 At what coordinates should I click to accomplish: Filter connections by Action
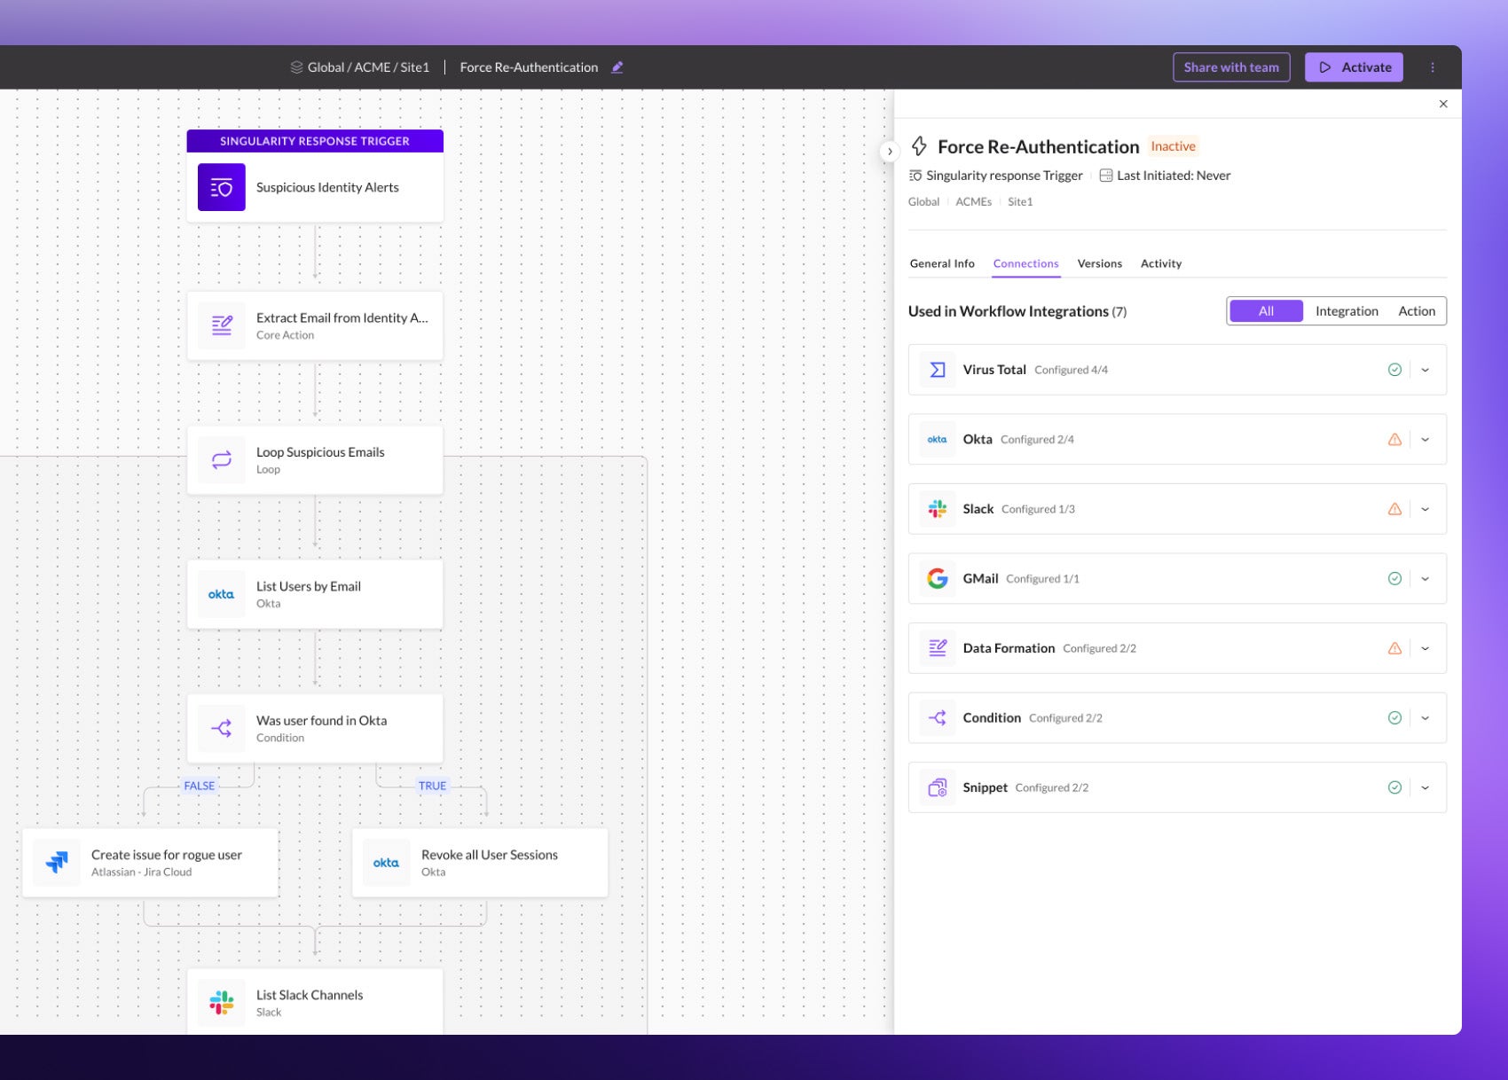(x=1416, y=311)
